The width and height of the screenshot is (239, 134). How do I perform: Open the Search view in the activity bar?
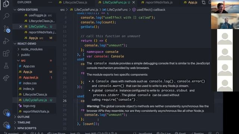point(6,16)
